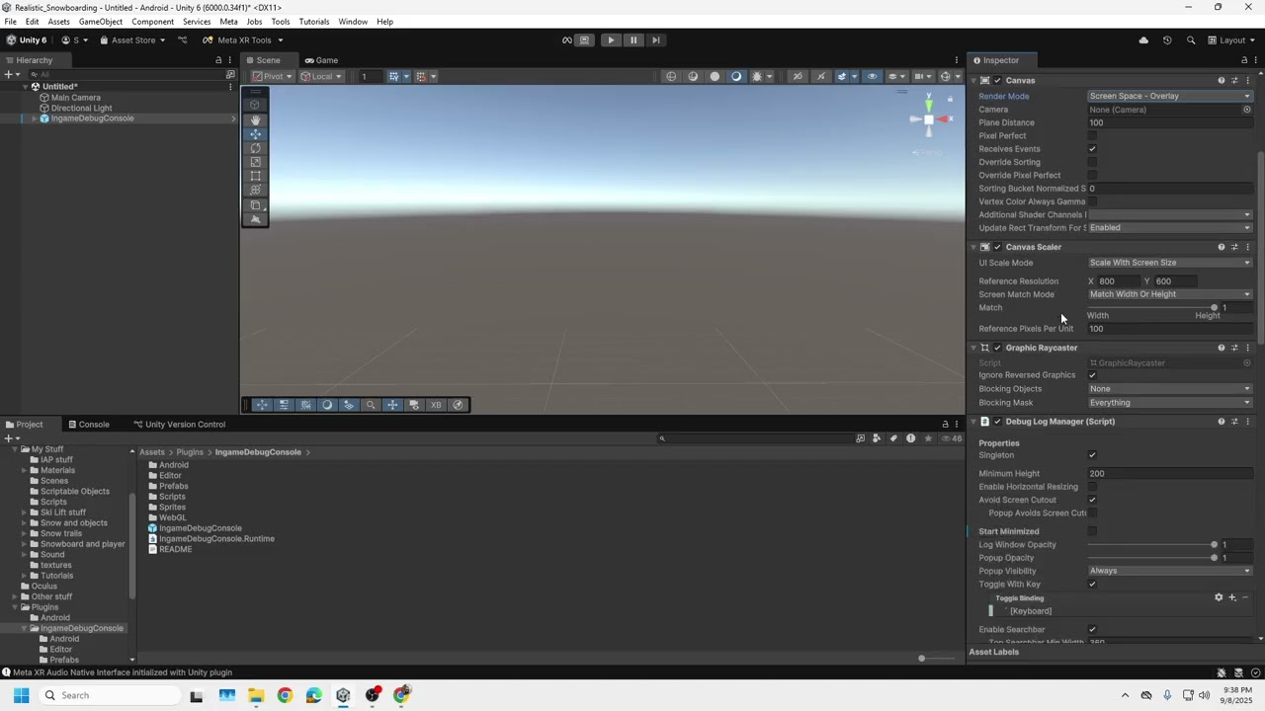
Task: Adjust the Match width-height slider
Action: [x=1151, y=308]
